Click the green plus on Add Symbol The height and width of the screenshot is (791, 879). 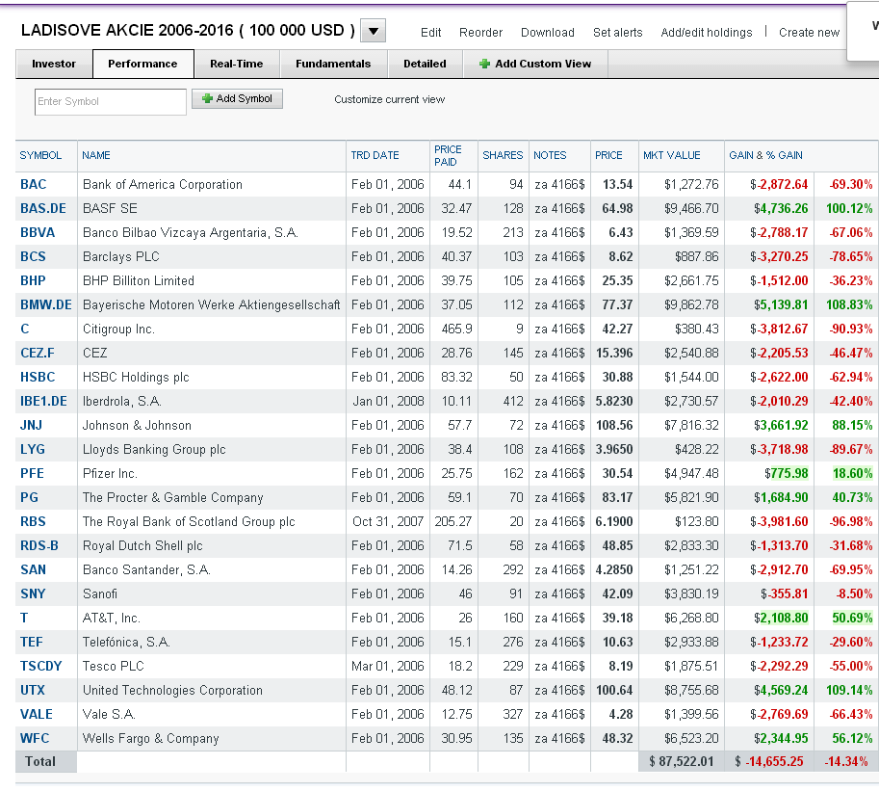(207, 98)
